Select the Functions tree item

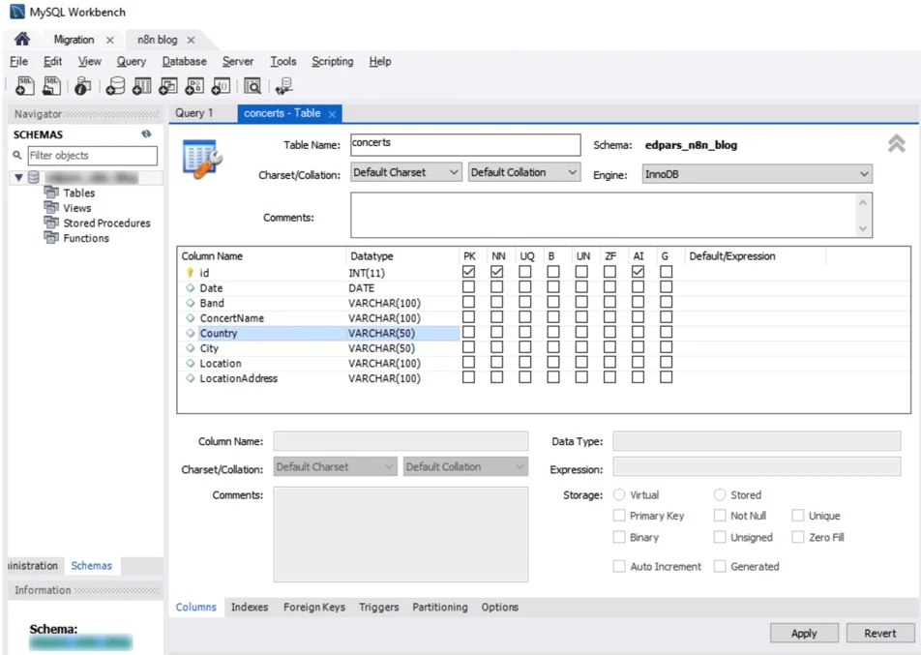pos(86,238)
